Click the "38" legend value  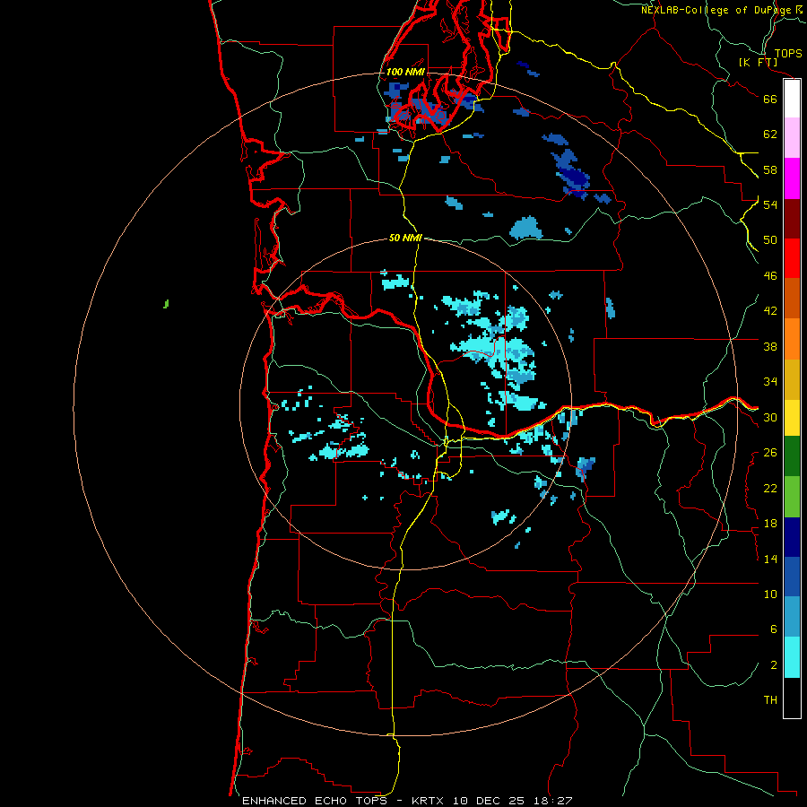point(770,347)
